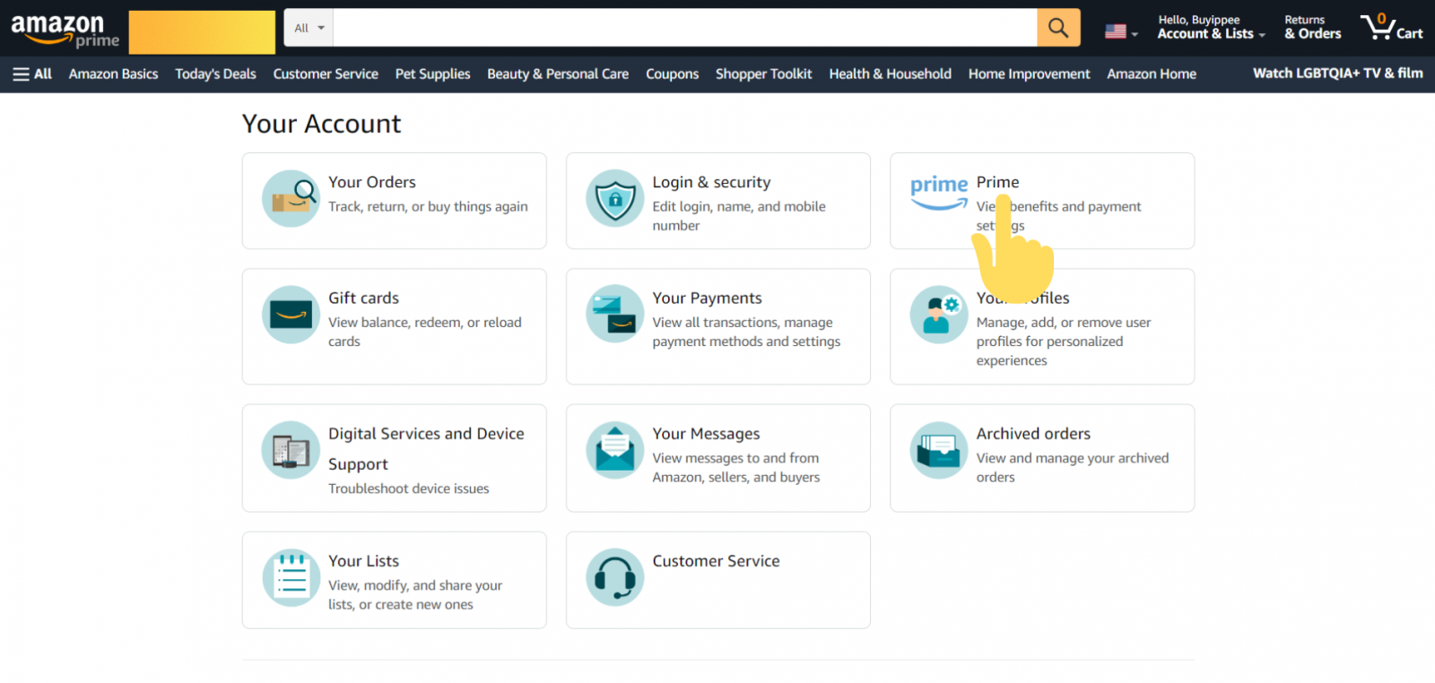
Task: Click the US flag language icon
Action: coord(1116,31)
